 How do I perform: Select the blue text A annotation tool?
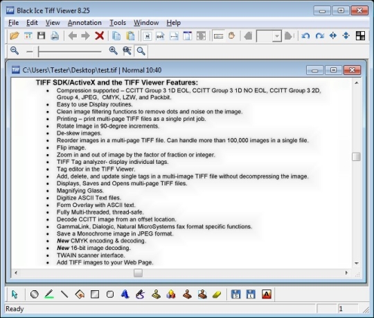(x=125, y=294)
